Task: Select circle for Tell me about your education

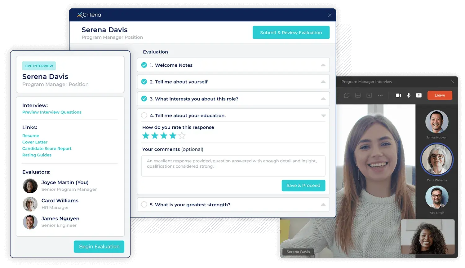Action: 144,116
